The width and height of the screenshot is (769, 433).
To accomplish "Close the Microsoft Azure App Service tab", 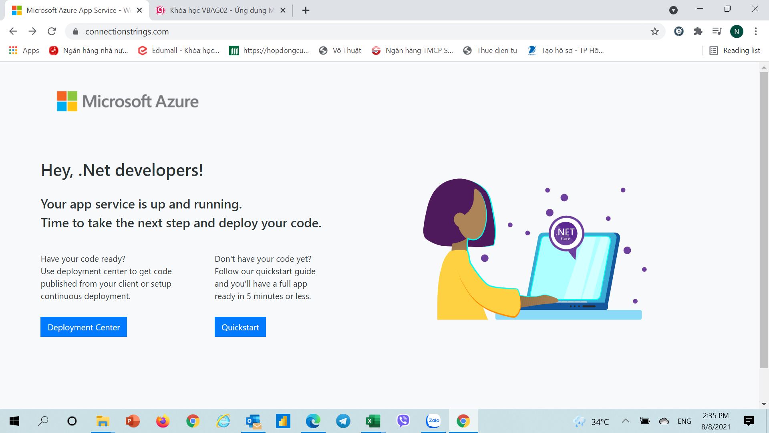I will coord(139,10).
